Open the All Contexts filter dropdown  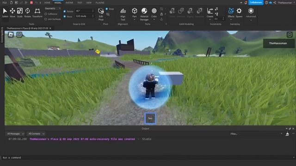36,134
